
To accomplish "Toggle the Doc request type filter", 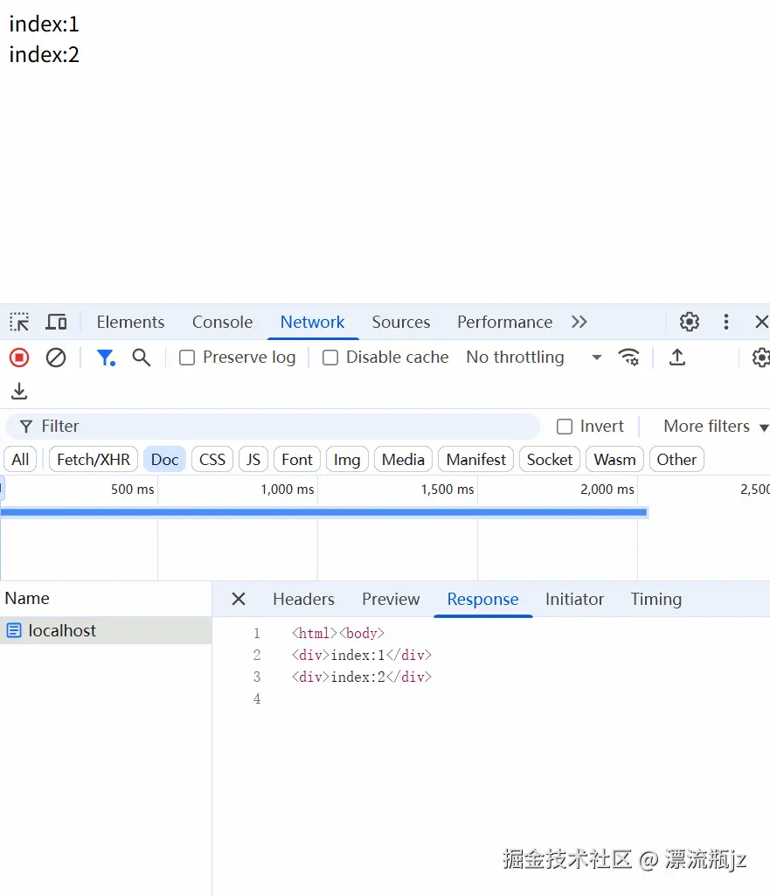I will click(x=164, y=460).
